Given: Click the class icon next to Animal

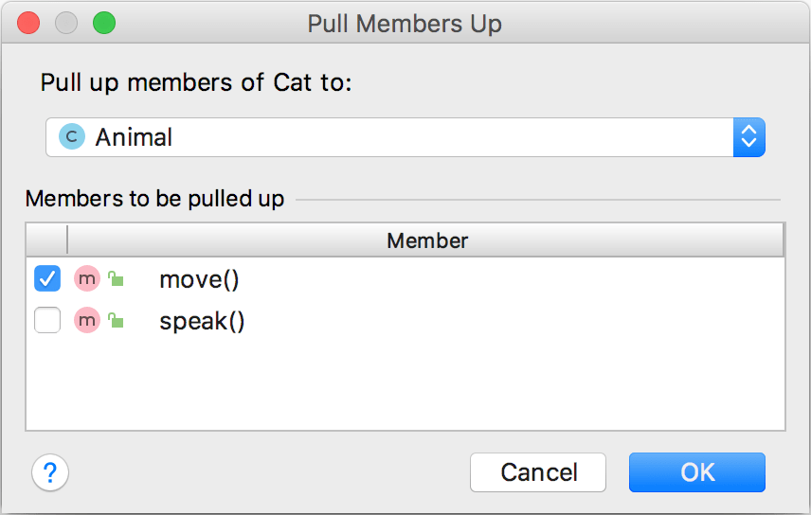Looking at the screenshot, I should (71, 137).
